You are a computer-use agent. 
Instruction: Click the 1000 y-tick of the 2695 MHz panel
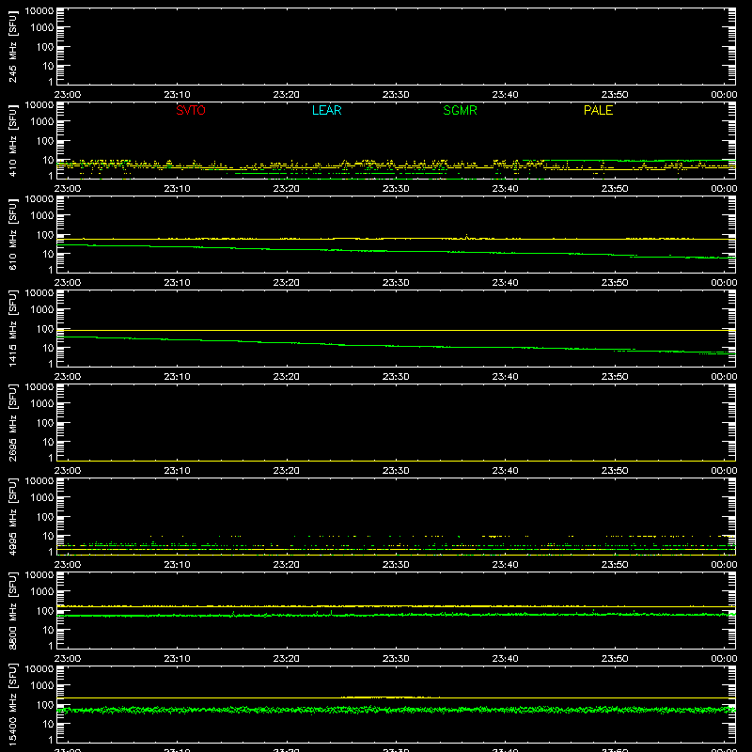(x=42, y=404)
